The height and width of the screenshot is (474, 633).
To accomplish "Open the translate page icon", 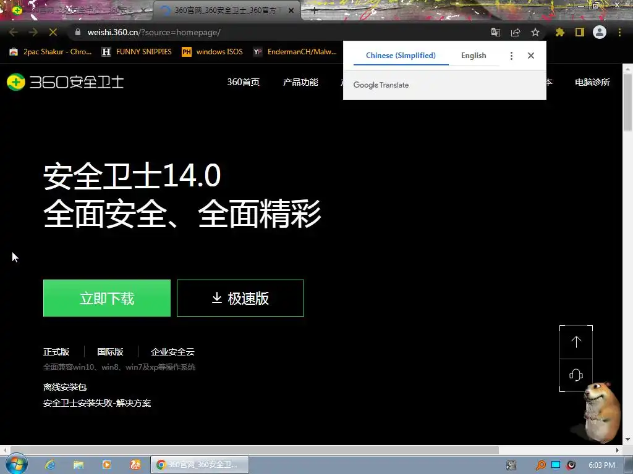I will coord(495,32).
